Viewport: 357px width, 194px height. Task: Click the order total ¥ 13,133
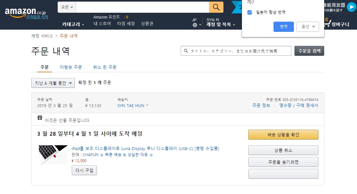pyautogui.click(x=93, y=105)
